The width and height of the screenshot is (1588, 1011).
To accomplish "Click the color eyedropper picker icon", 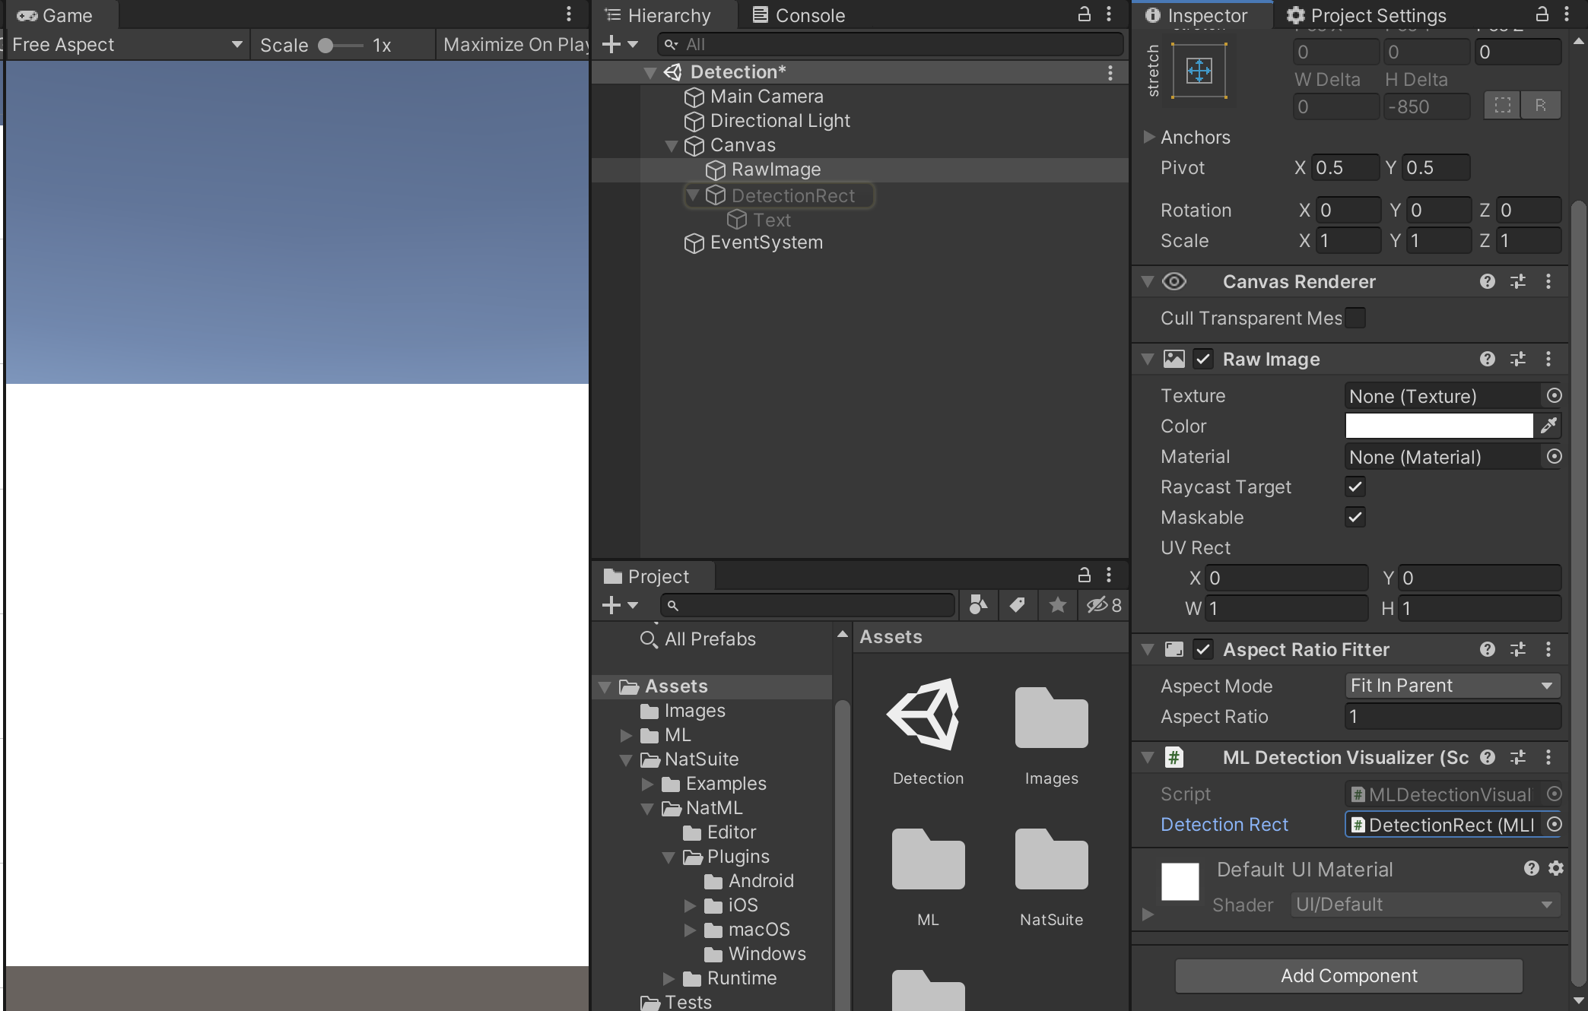I will (x=1548, y=426).
